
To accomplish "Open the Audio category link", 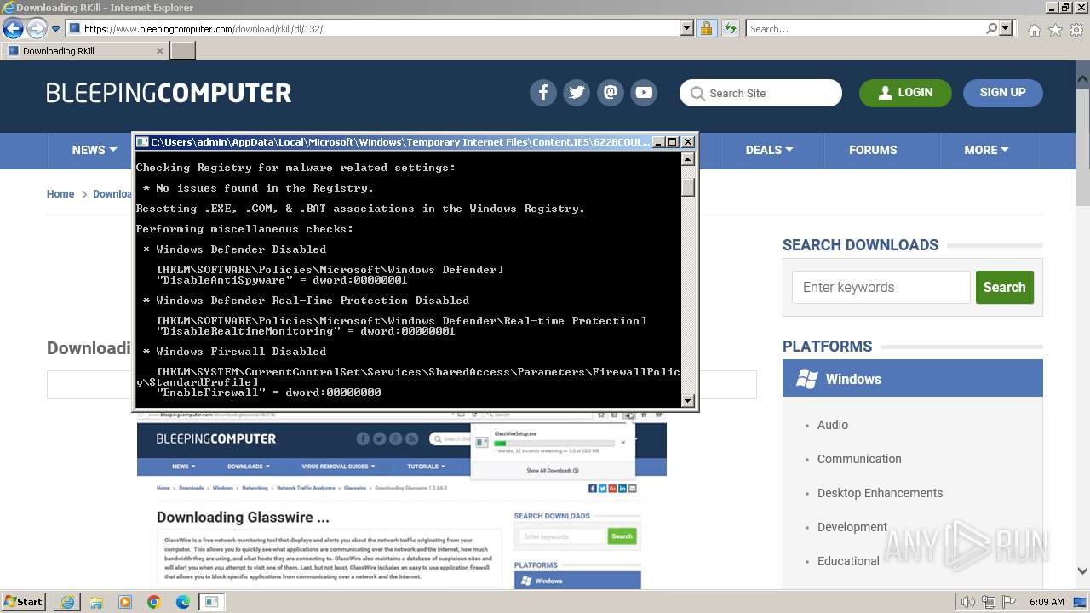I will 833,425.
